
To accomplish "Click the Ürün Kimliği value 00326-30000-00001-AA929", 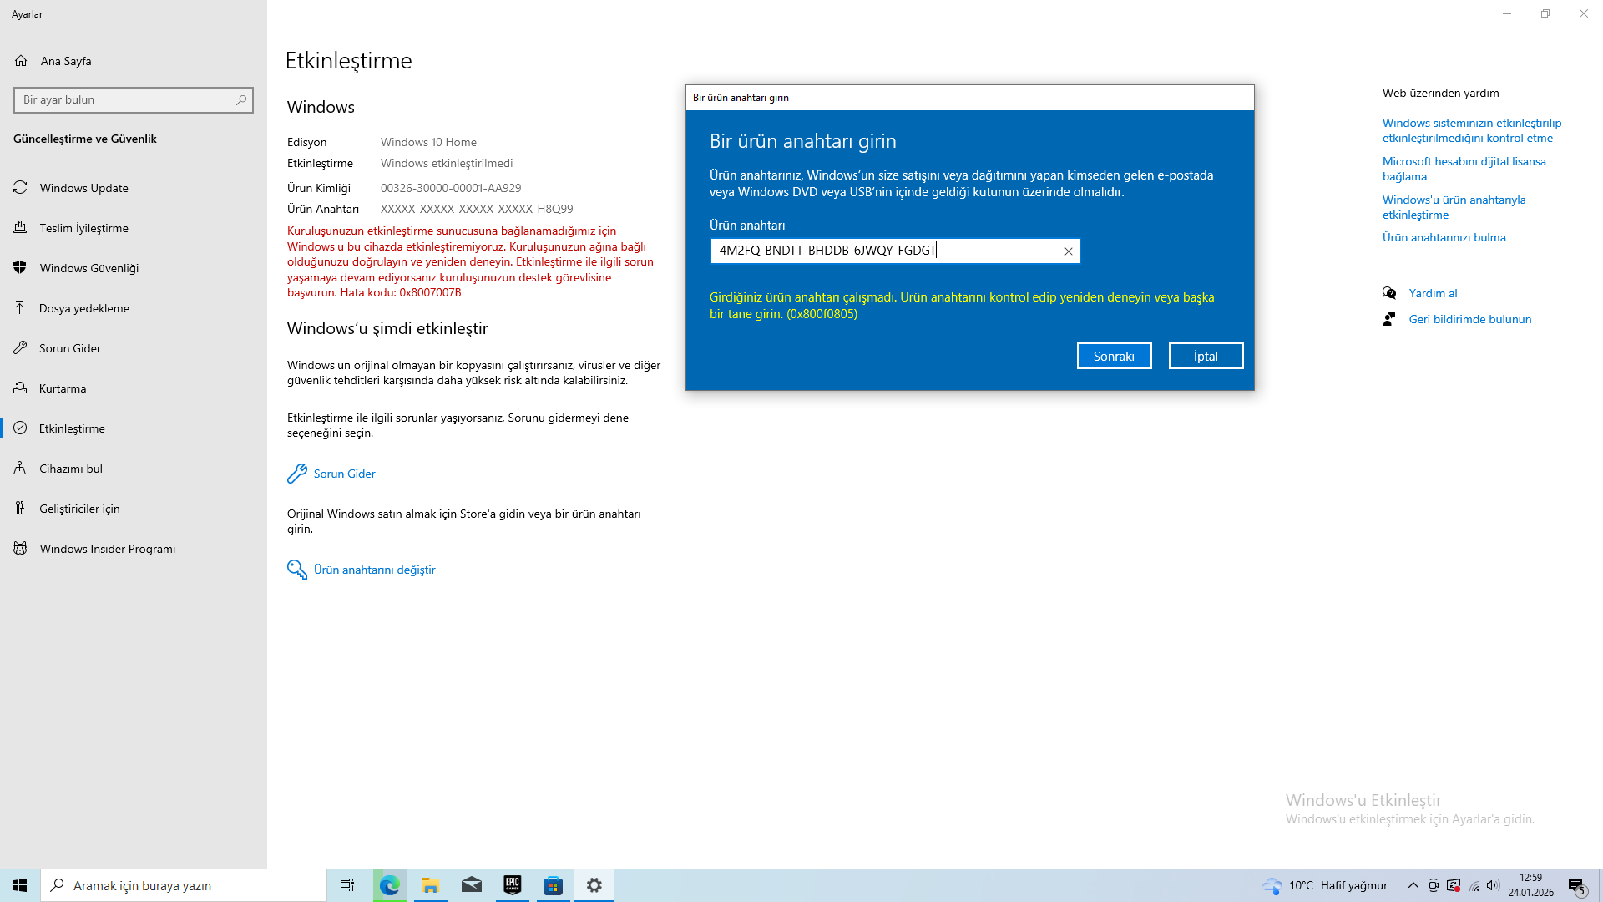I will (451, 188).
